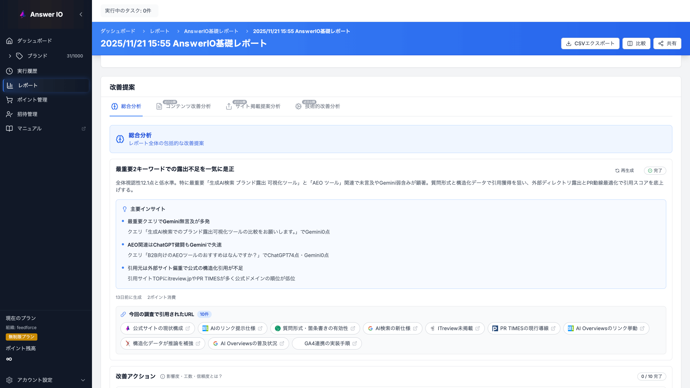Open invitation management person icon

pos(9,114)
